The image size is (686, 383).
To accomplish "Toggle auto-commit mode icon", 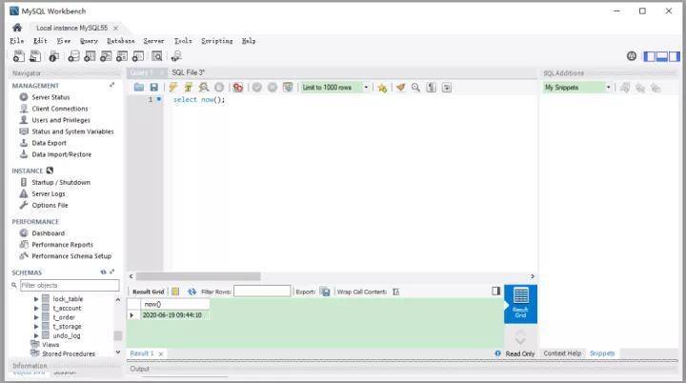I will [x=288, y=87].
